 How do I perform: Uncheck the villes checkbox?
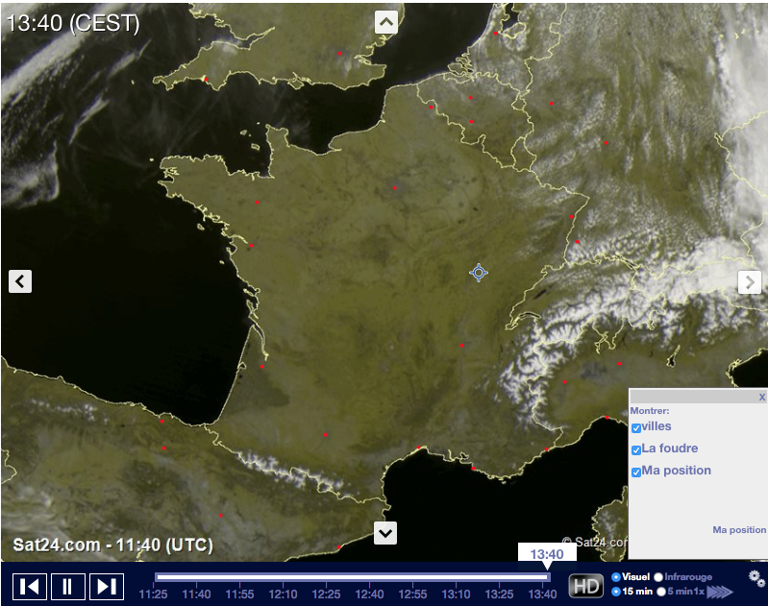click(x=636, y=428)
